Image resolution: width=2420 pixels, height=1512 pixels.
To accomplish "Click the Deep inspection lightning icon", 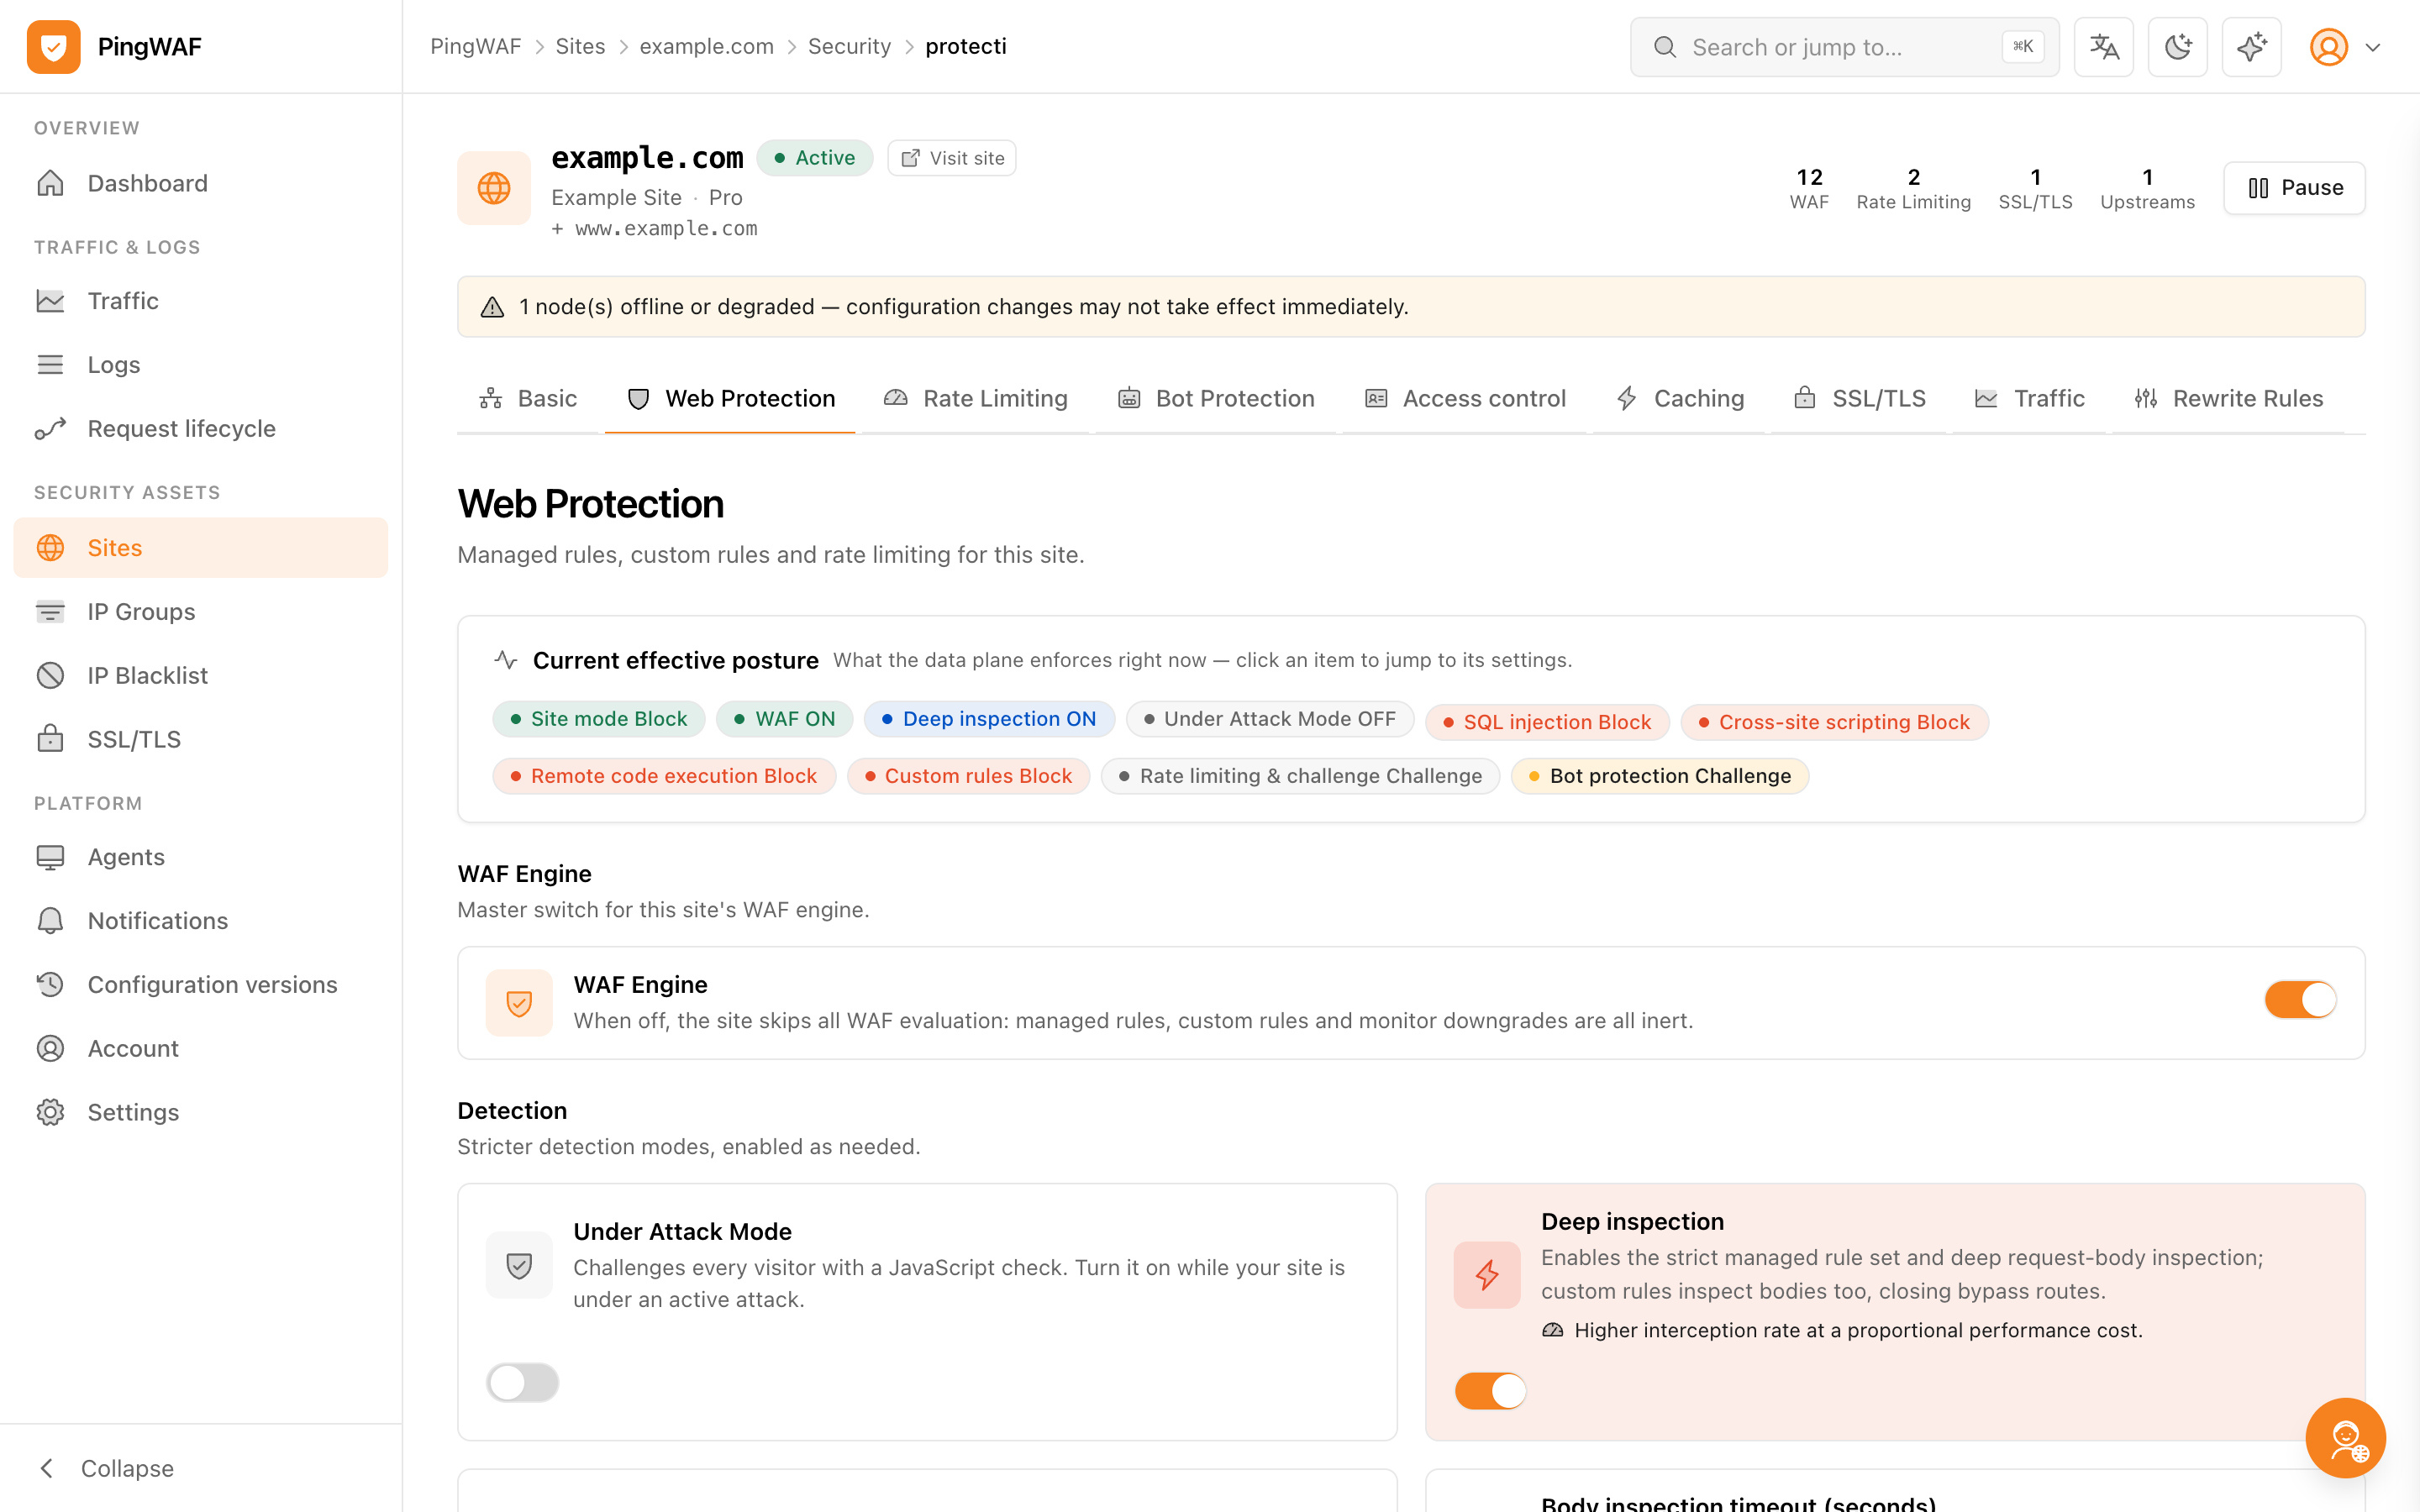I will point(1487,1275).
